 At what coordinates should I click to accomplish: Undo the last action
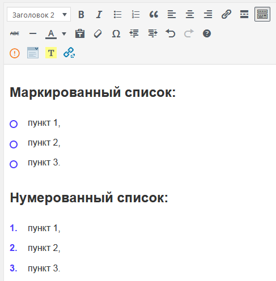[x=171, y=33]
